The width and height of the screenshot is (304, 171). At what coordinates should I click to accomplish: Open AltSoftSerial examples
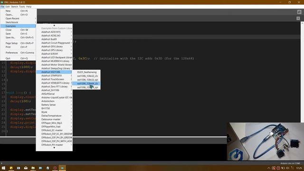point(54,94)
